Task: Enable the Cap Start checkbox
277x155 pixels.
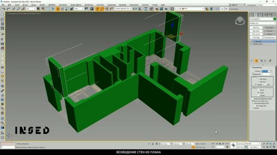Action: pyautogui.click(x=258, y=79)
